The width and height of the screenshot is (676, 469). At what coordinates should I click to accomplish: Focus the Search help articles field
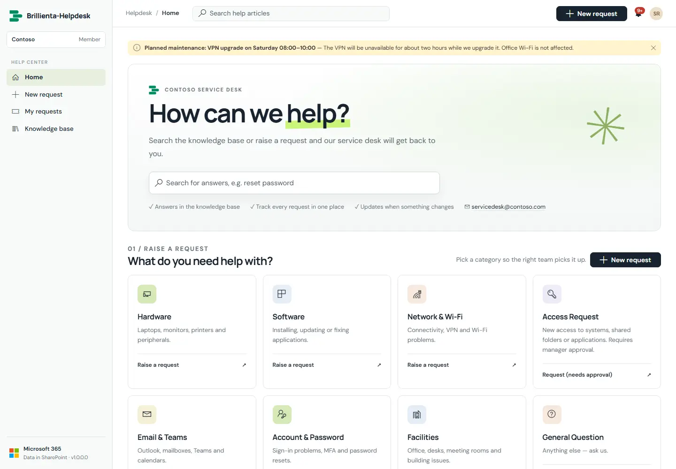click(291, 14)
